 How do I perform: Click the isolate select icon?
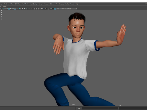[x=31, y=9]
